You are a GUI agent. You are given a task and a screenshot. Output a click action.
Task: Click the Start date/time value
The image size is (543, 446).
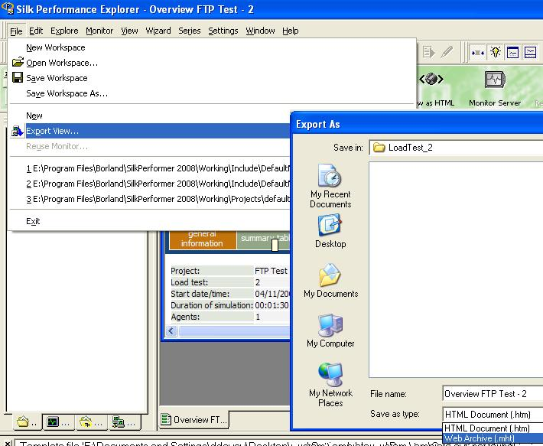tap(271, 294)
